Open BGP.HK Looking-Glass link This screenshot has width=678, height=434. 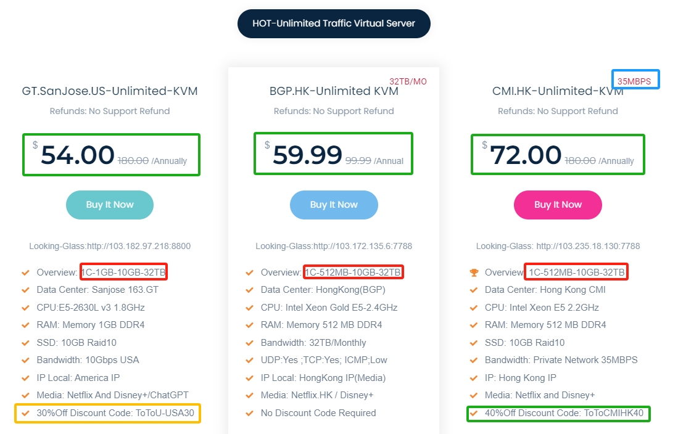tap(334, 246)
